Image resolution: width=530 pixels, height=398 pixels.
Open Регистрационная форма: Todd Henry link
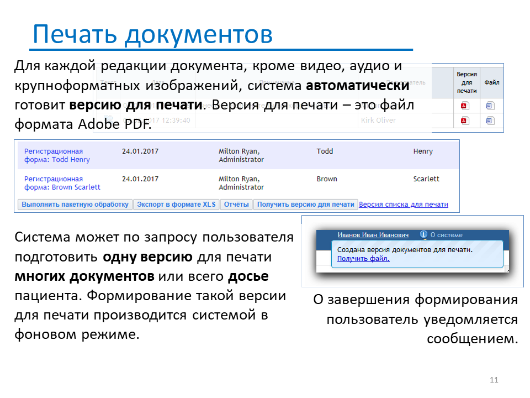point(57,155)
